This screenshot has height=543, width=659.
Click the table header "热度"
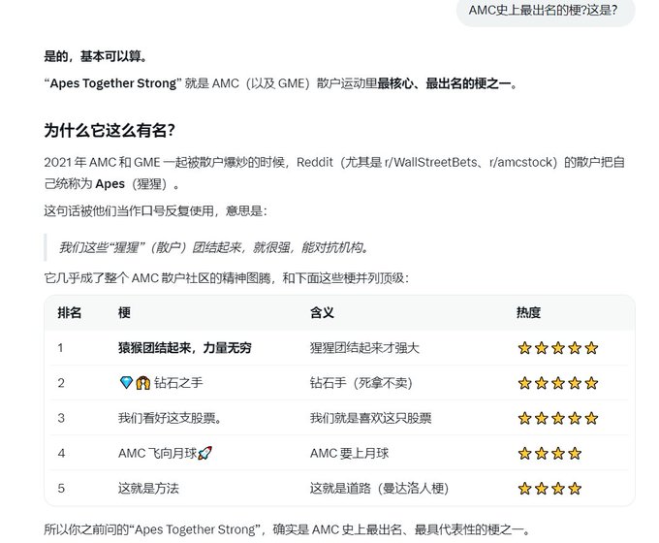click(x=528, y=312)
